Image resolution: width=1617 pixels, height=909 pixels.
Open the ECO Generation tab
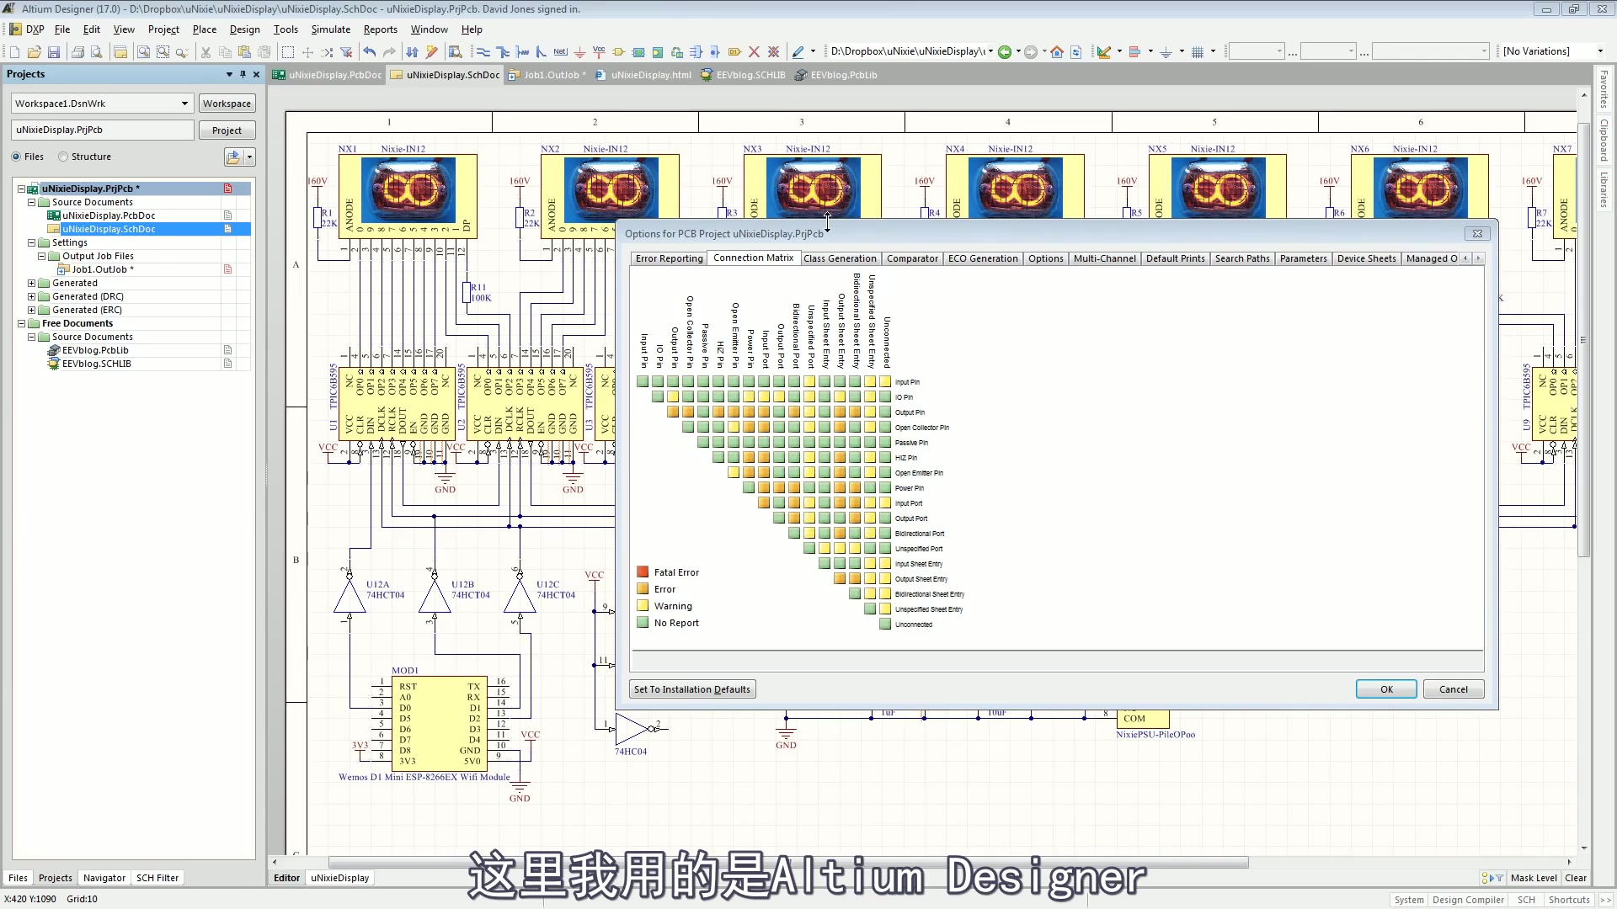(983, 258)
